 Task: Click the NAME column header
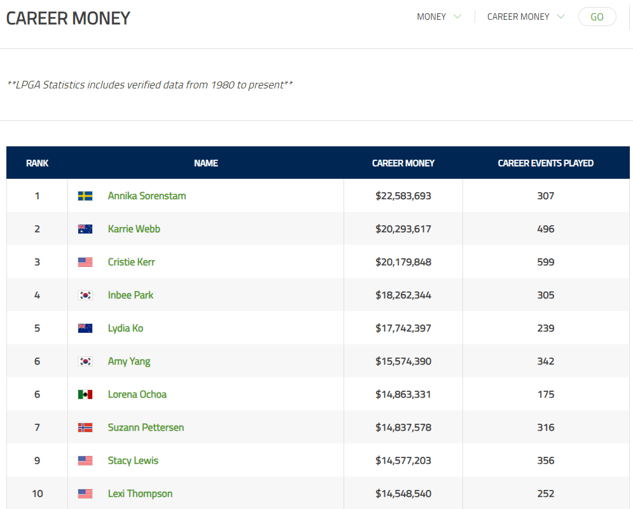pyautogui.click(x=206, y=163)
